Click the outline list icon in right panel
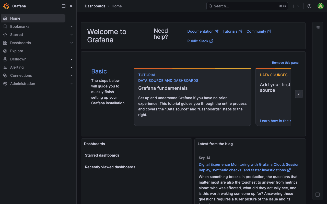This screenshot has height=204, width=327. [x=318, y=27]
